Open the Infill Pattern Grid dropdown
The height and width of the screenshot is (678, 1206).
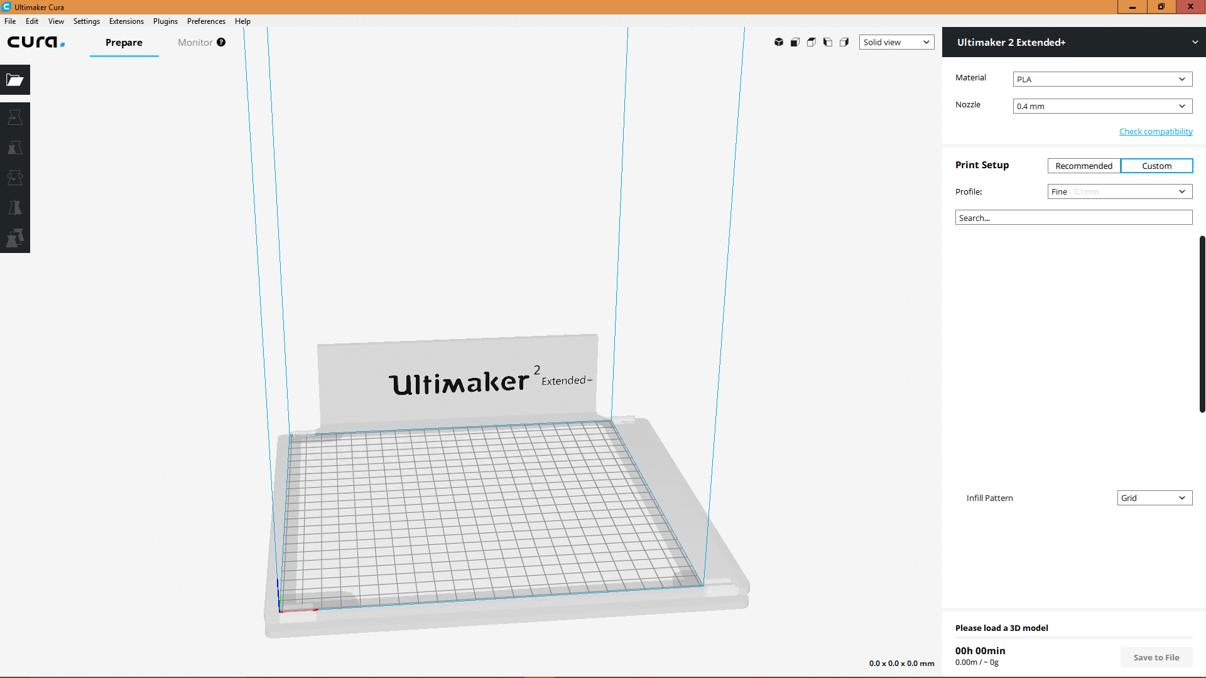pyautogui.click(x=1154, y=498)
